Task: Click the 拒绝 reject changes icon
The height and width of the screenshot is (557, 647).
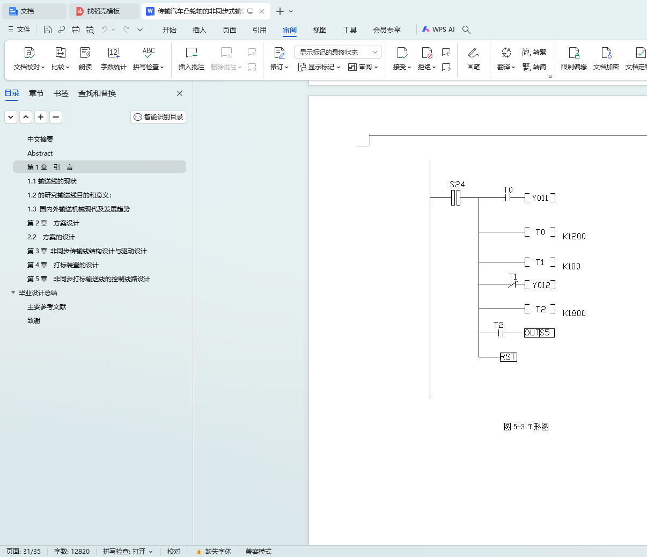Action: (x=427, y=53)
